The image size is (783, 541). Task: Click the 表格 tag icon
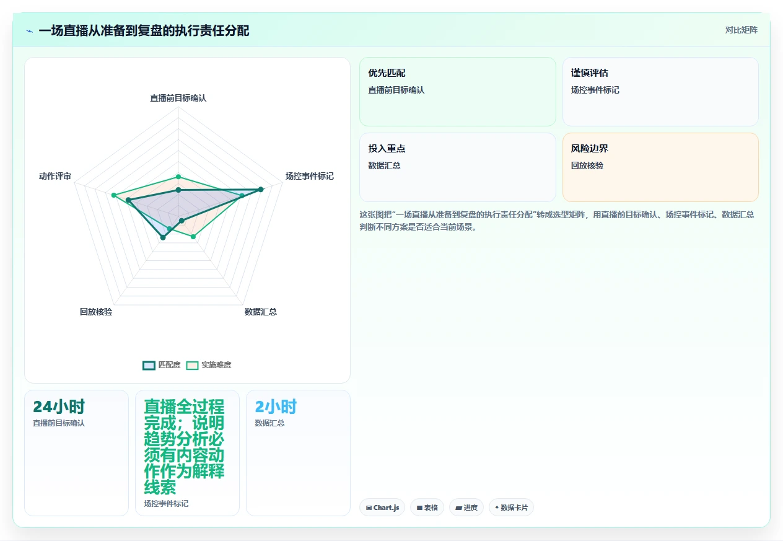tap(419, 508)
